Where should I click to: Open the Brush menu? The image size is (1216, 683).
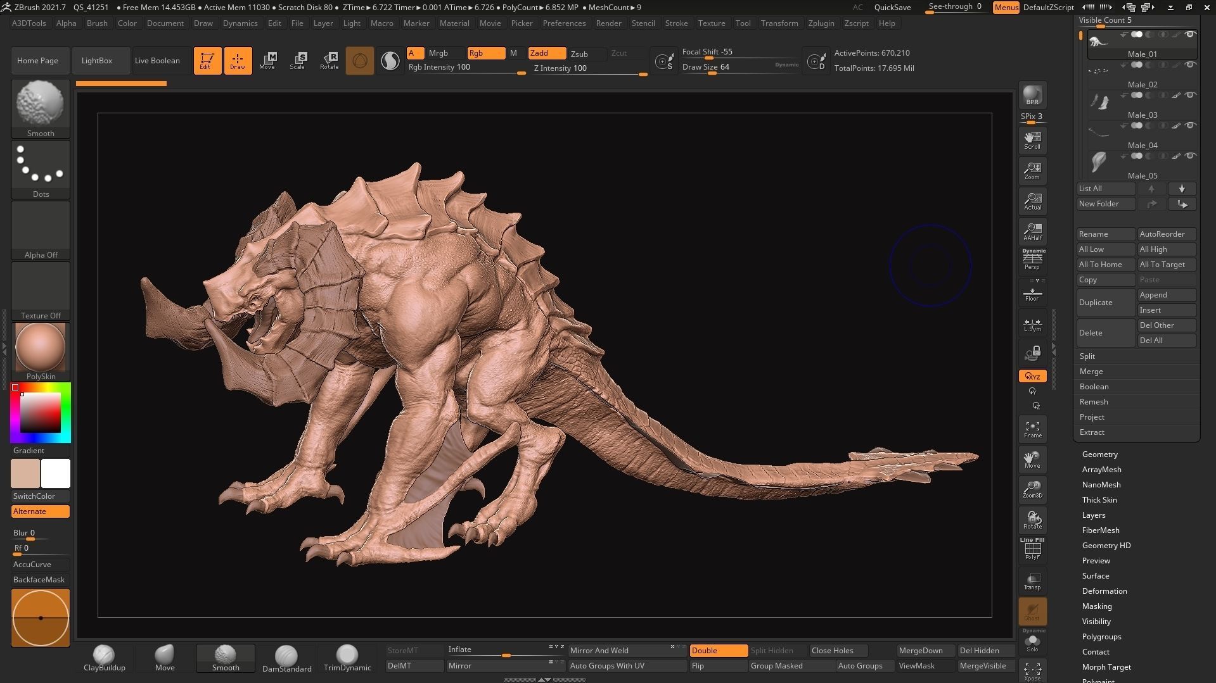coord(97,23)
